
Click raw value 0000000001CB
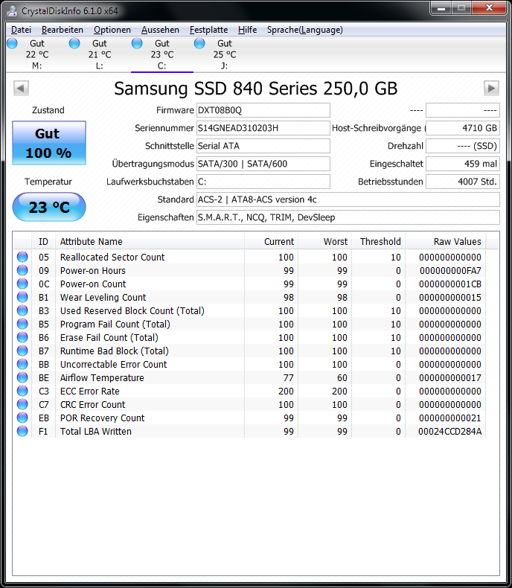[450, 284]
